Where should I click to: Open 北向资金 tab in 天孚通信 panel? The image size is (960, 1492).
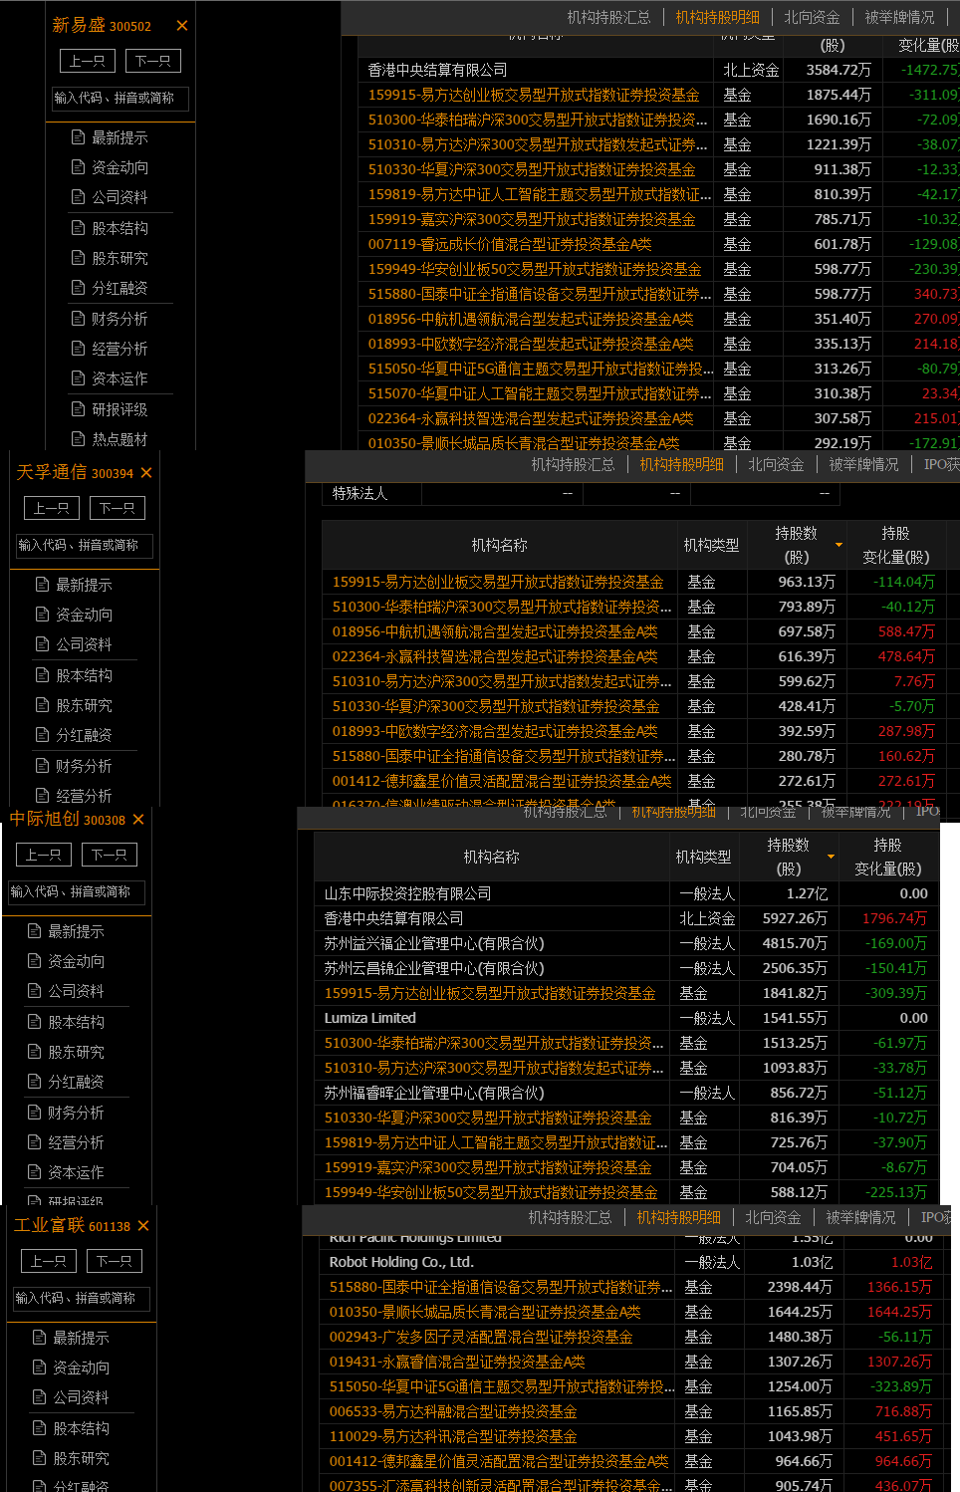[776, 464]
